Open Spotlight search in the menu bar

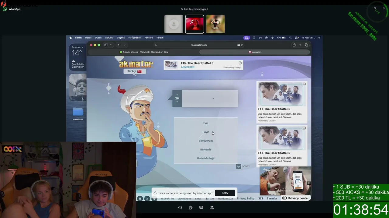tap(290, 38)
